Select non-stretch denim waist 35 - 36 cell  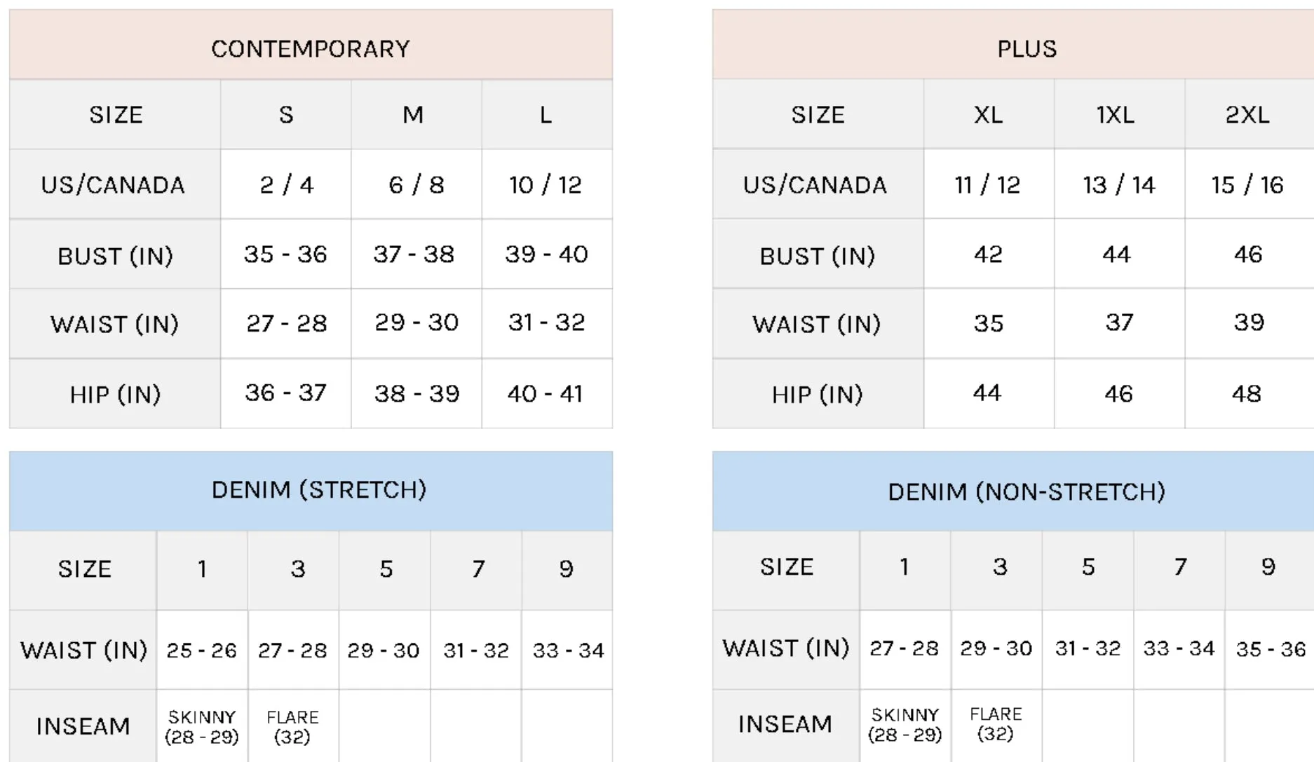coord(1270,649)
